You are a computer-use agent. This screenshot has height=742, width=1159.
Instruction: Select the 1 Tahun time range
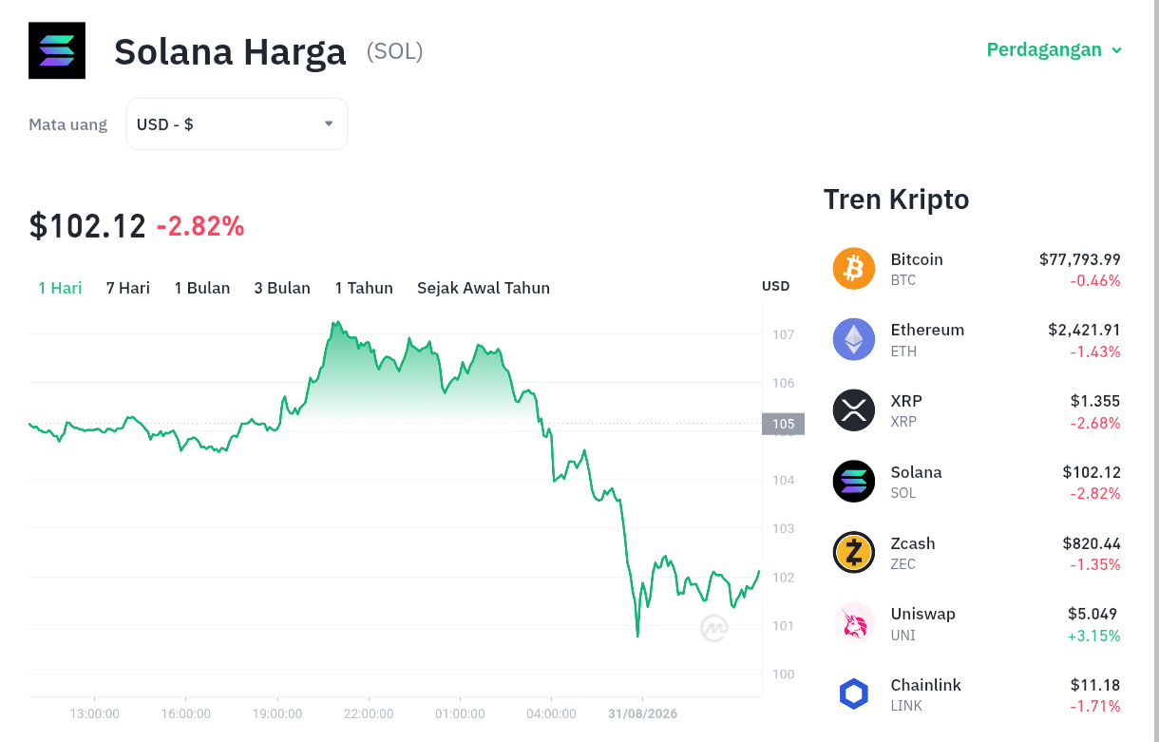pos(364,288)
